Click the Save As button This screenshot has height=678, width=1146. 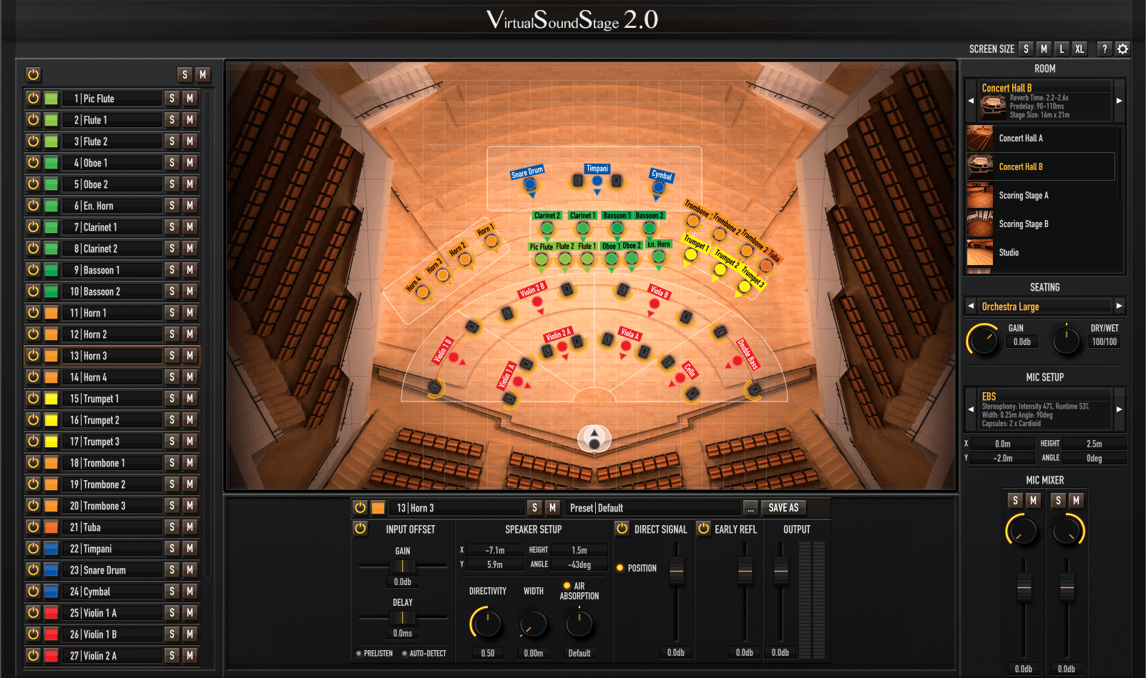click(783, 508)
